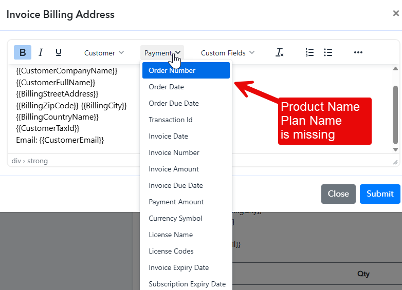Click the editor resize handle corner
402x290 pixels.
[395, 162]
